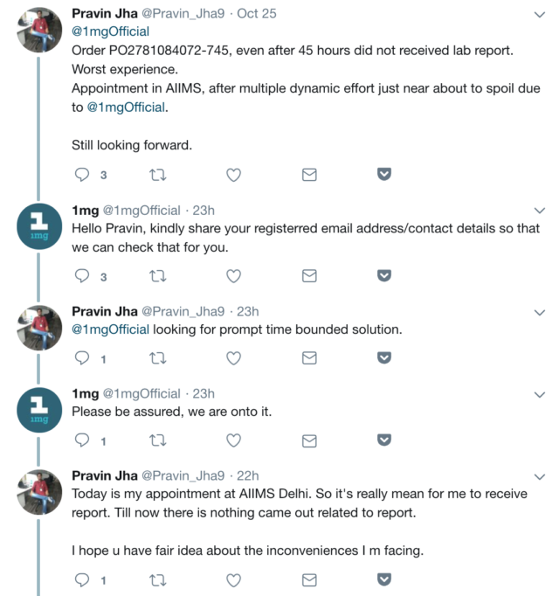Open more options chevron on Pravin's Oct 25 tweet
This screenshot has width=559, height=596.
[x=539, y=15]
